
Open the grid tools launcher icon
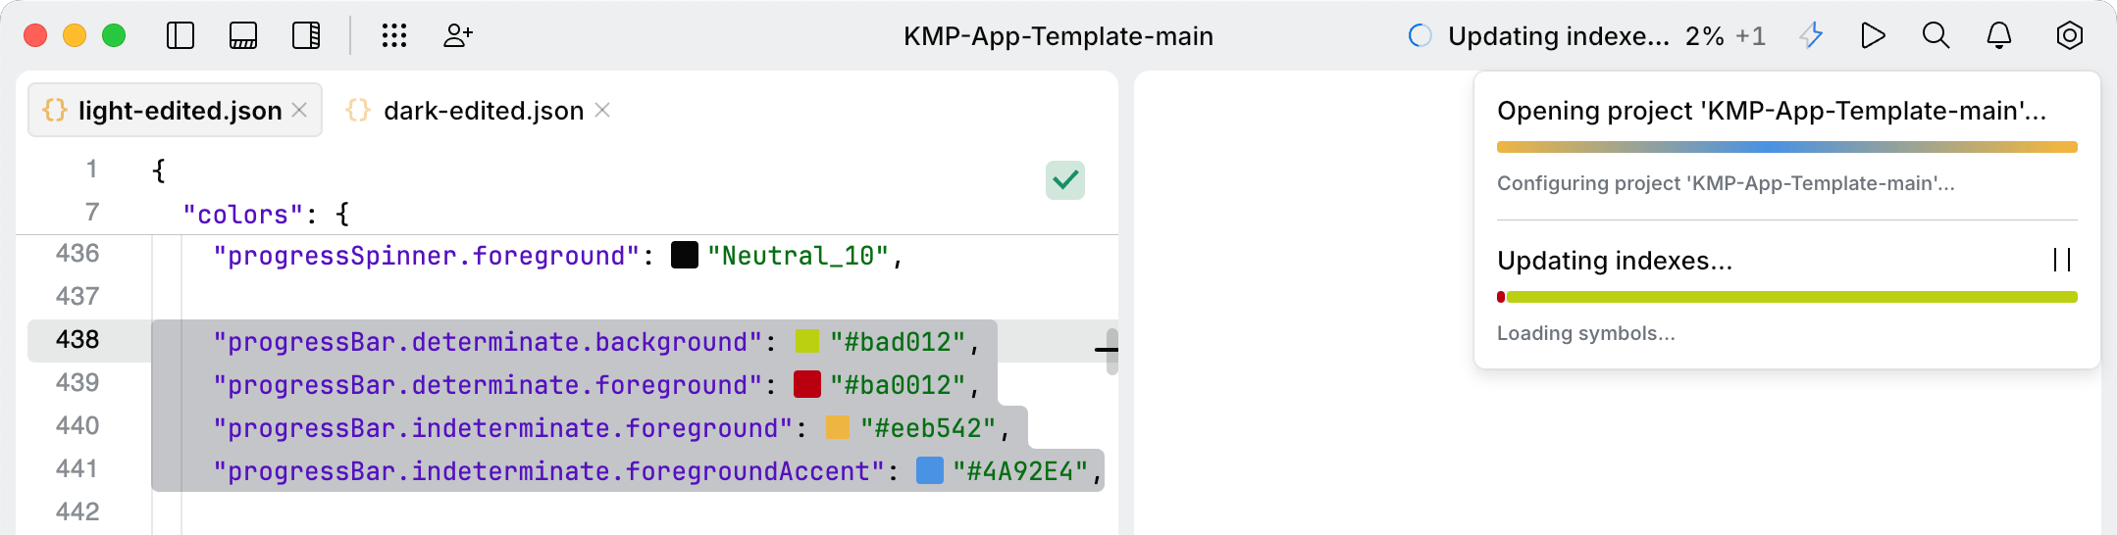click(394, 36)
